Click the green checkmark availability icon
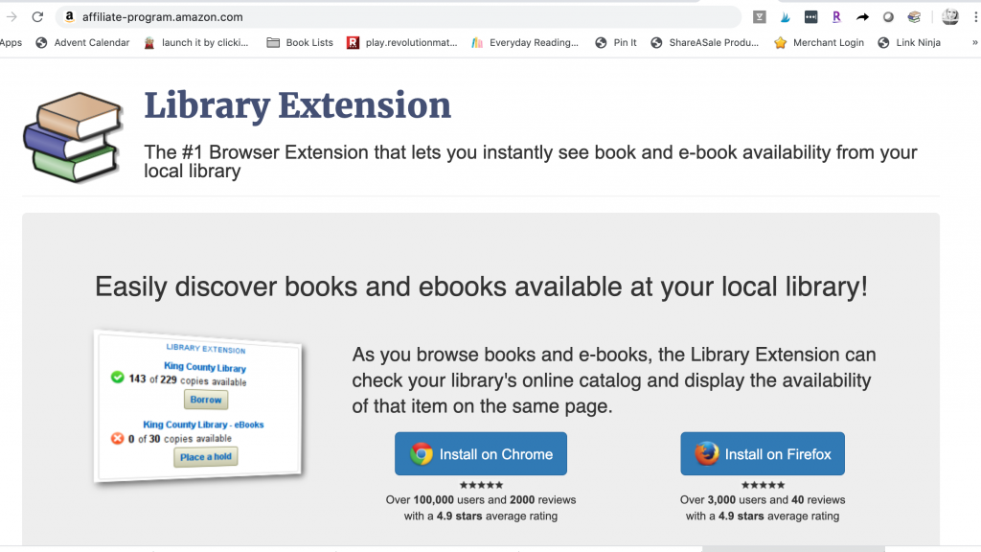This screenshot has width=981, height=552. pyautogui.click(x=117, y=377)
